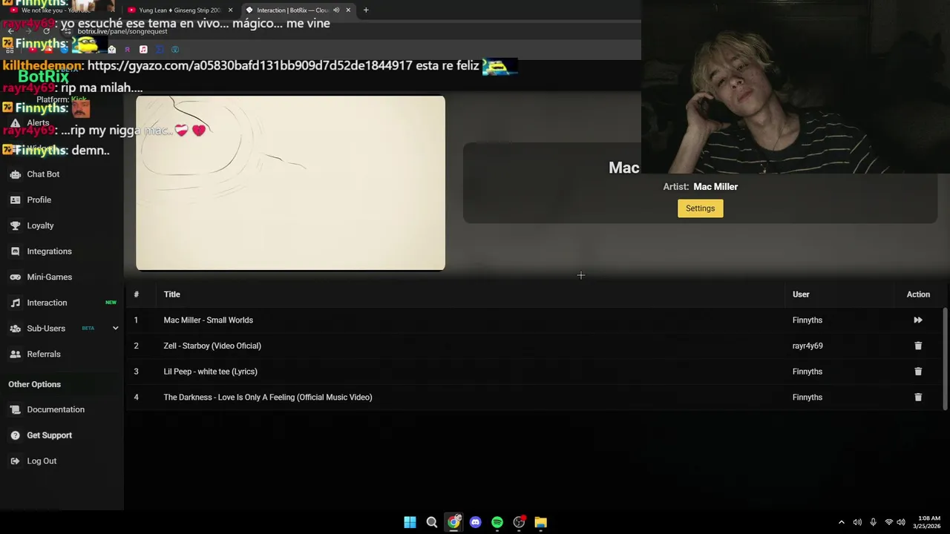The image size is (950, 534).
Task: Open the taskbar clock and date
Action: [x=927, y=522]
